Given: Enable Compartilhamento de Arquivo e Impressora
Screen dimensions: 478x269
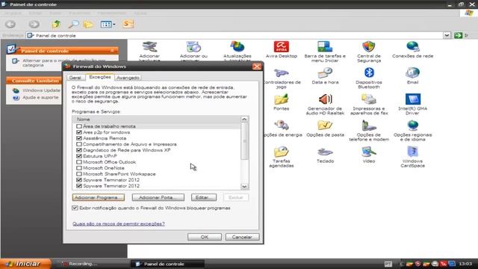Looking at the screenshot, I should click(79, 144).
